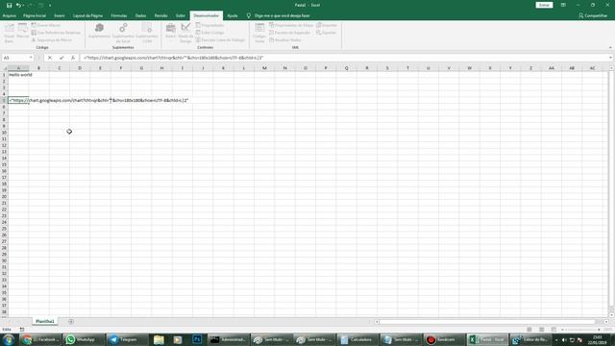Switch to Normal view in status bar

pos(529,330)
